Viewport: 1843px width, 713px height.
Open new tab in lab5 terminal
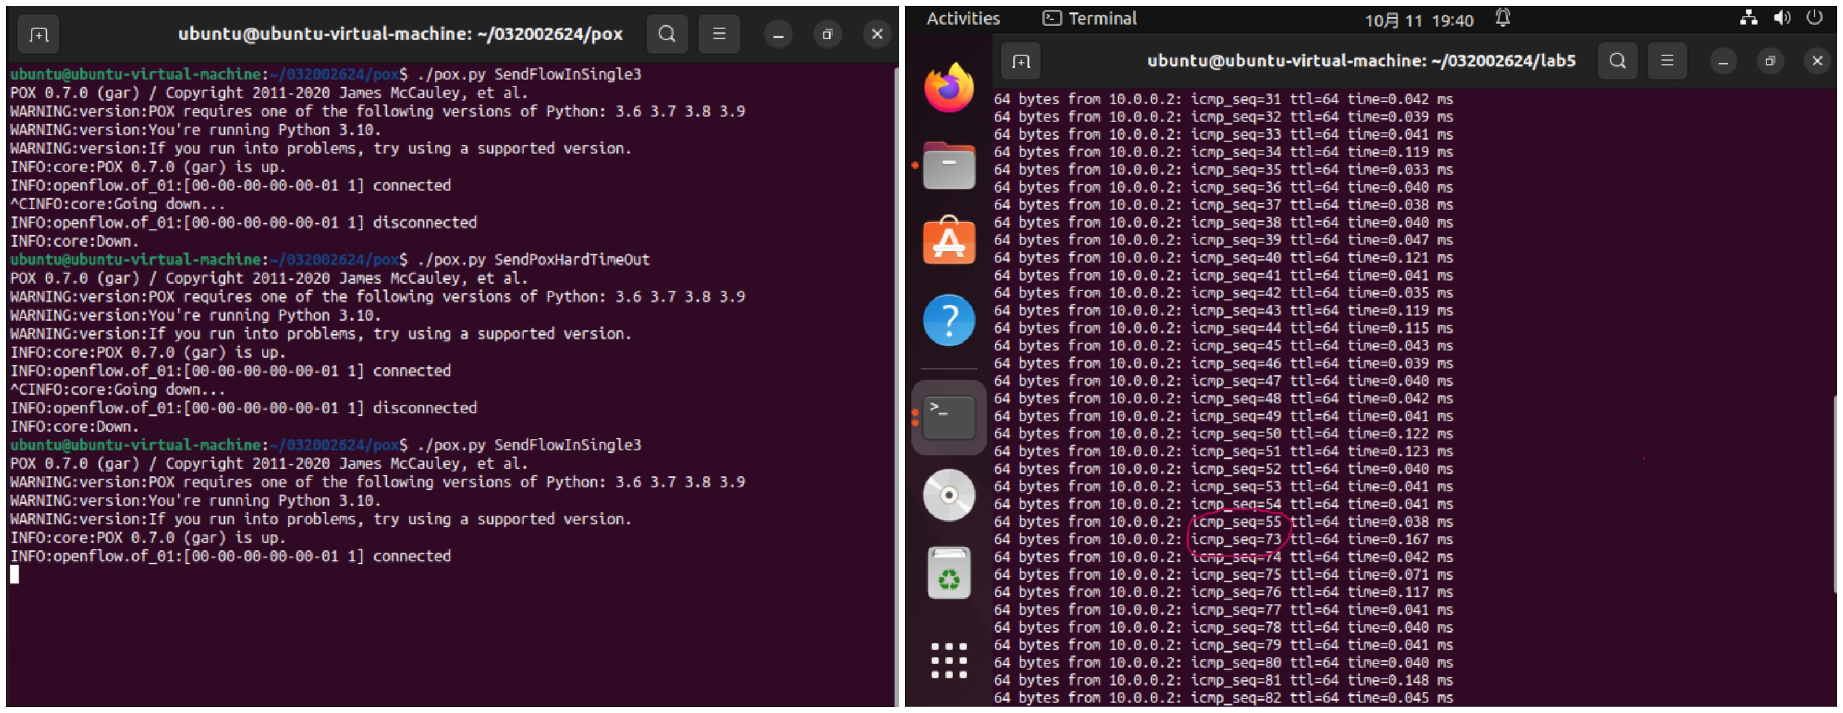pos(1021,61)
